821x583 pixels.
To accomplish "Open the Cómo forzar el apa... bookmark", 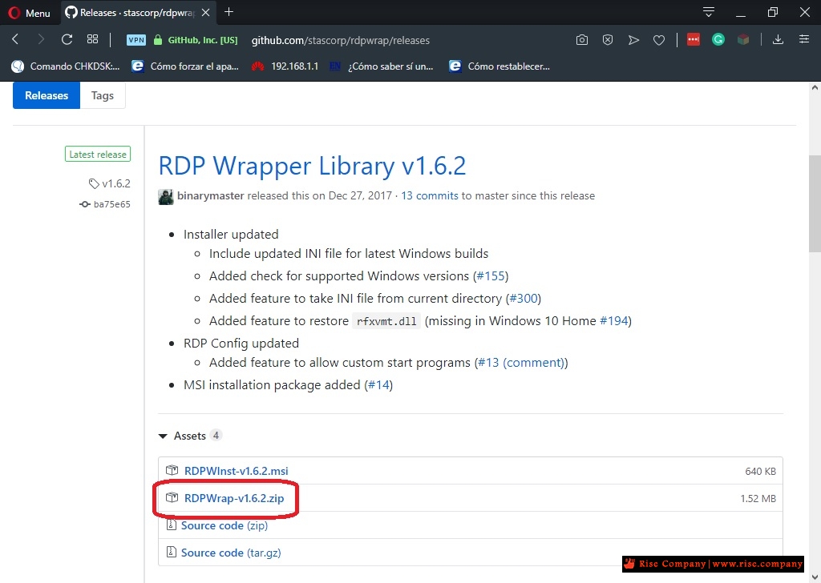I will pos(185,66).
